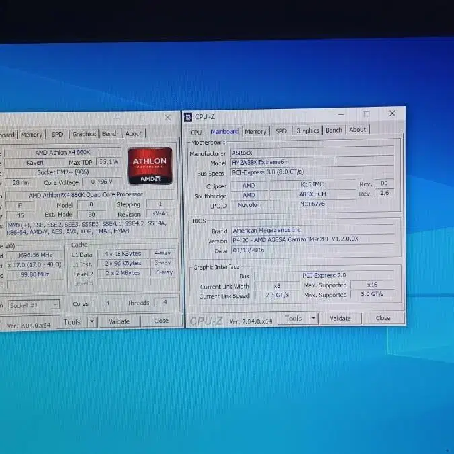
Task: Open the About tab in right window
Action: coord(357,130)
